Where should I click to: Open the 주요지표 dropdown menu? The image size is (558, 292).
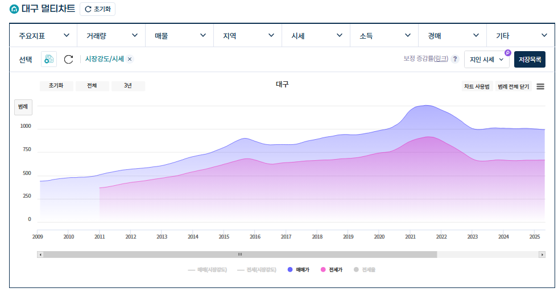click(43, 36)
